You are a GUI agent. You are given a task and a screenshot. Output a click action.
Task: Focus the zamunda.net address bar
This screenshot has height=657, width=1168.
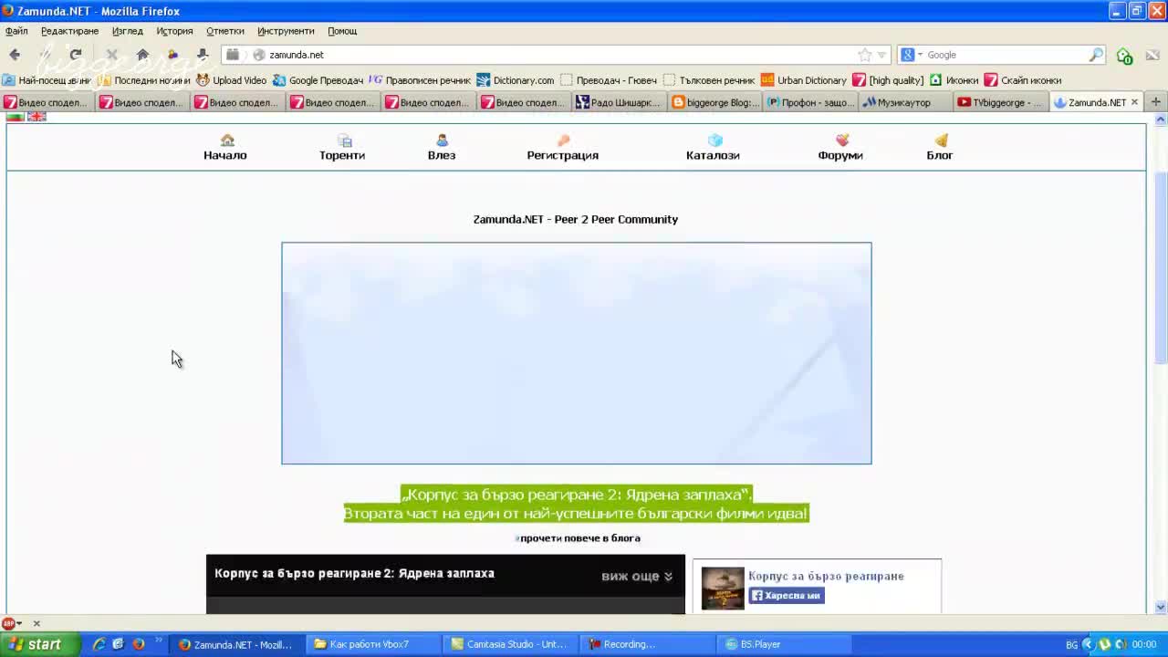[x=557, y=55]
